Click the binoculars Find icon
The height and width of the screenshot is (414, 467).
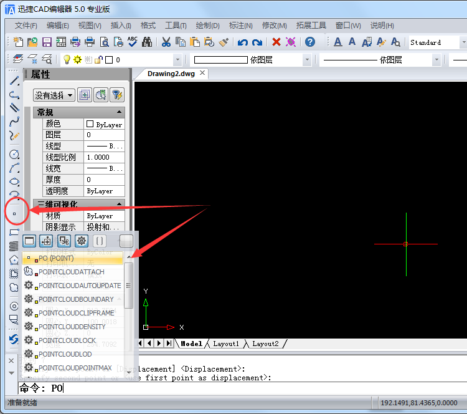pyautogui.click(x=147, y=42)
